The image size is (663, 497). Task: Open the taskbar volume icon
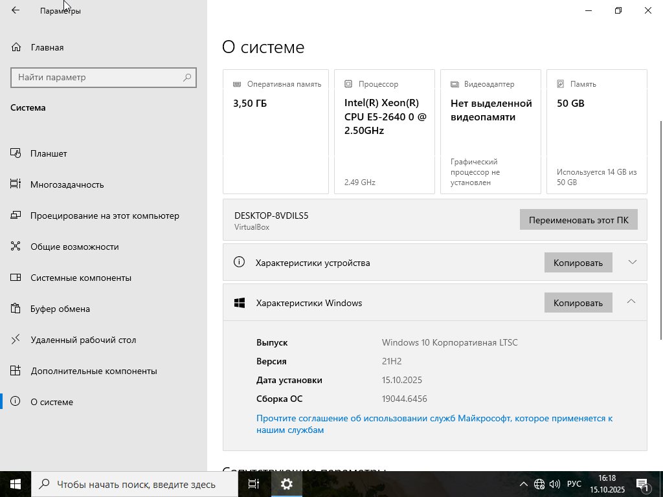(555, 484)
